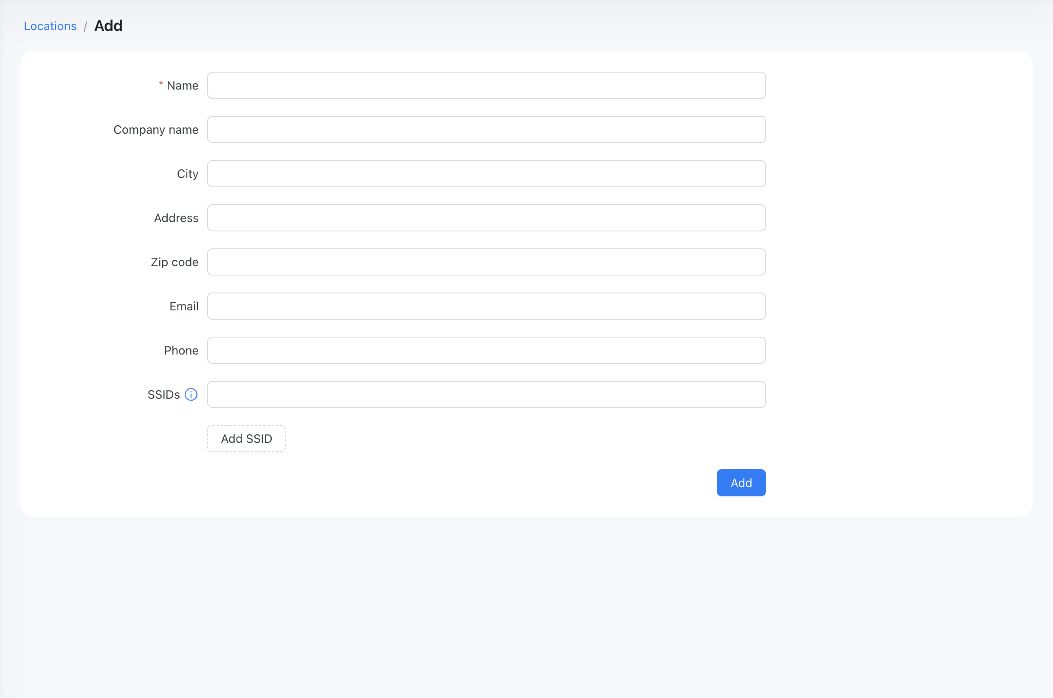Click the Company name label
The height and width of the screenshot is (698, 1053).
pyautogui.click(x=156, y=129)
